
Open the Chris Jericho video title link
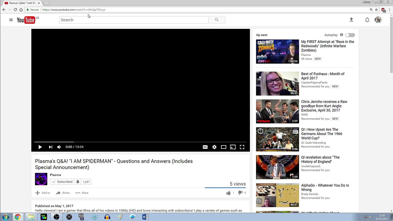[x=324, y=106]
